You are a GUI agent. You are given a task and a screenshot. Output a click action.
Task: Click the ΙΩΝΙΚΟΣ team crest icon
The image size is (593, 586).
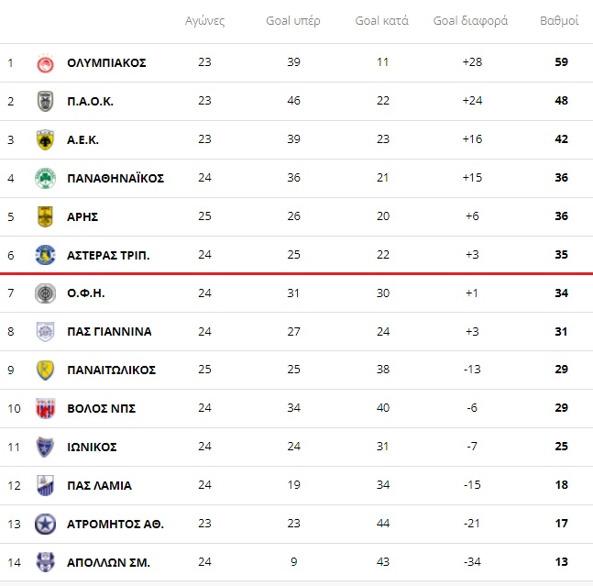click(44, 447)
